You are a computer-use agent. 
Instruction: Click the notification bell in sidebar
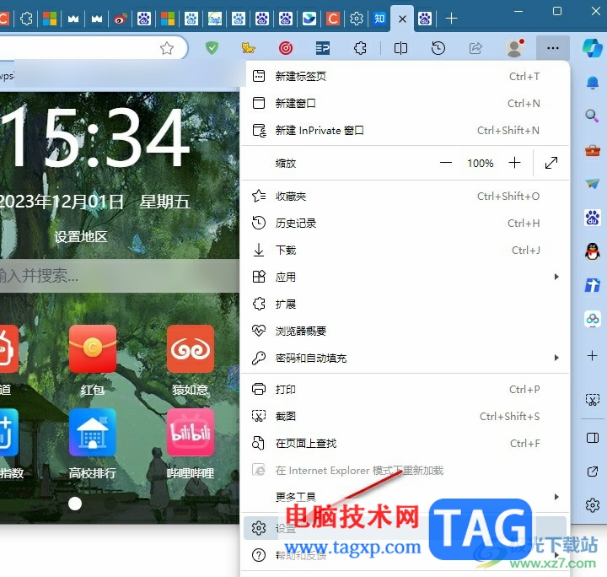pyautogui.click(x=593, y=83)
